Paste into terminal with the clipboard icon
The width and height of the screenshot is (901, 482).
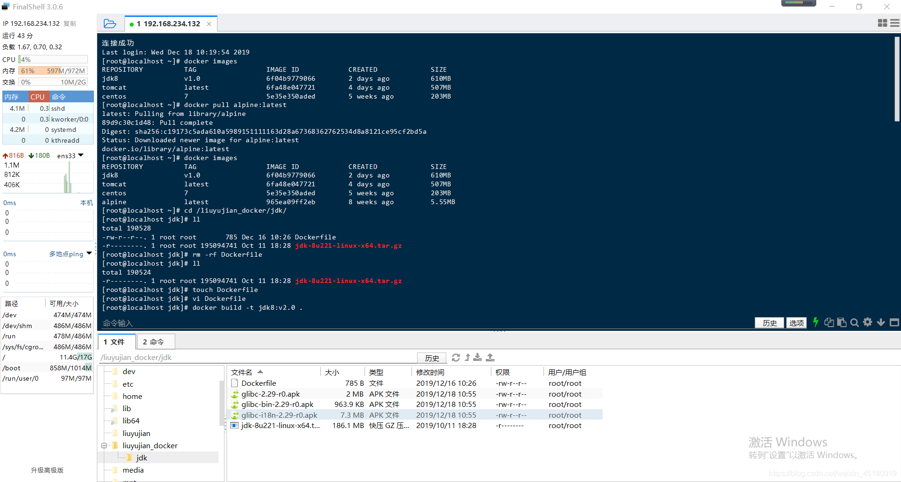(842, 322)
